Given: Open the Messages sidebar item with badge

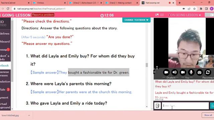Looking at the screenshot, I should click(5, 50).
